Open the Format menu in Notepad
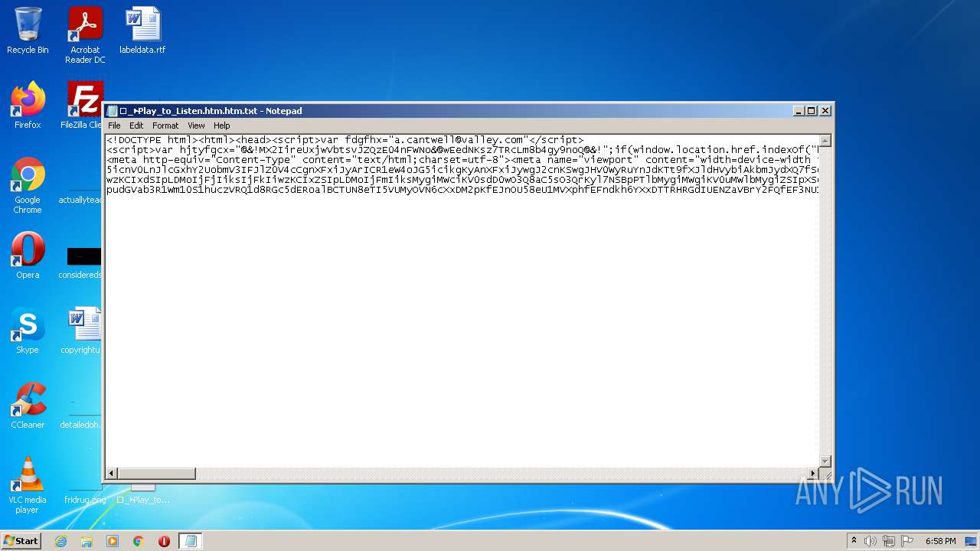 pos(165,126)
